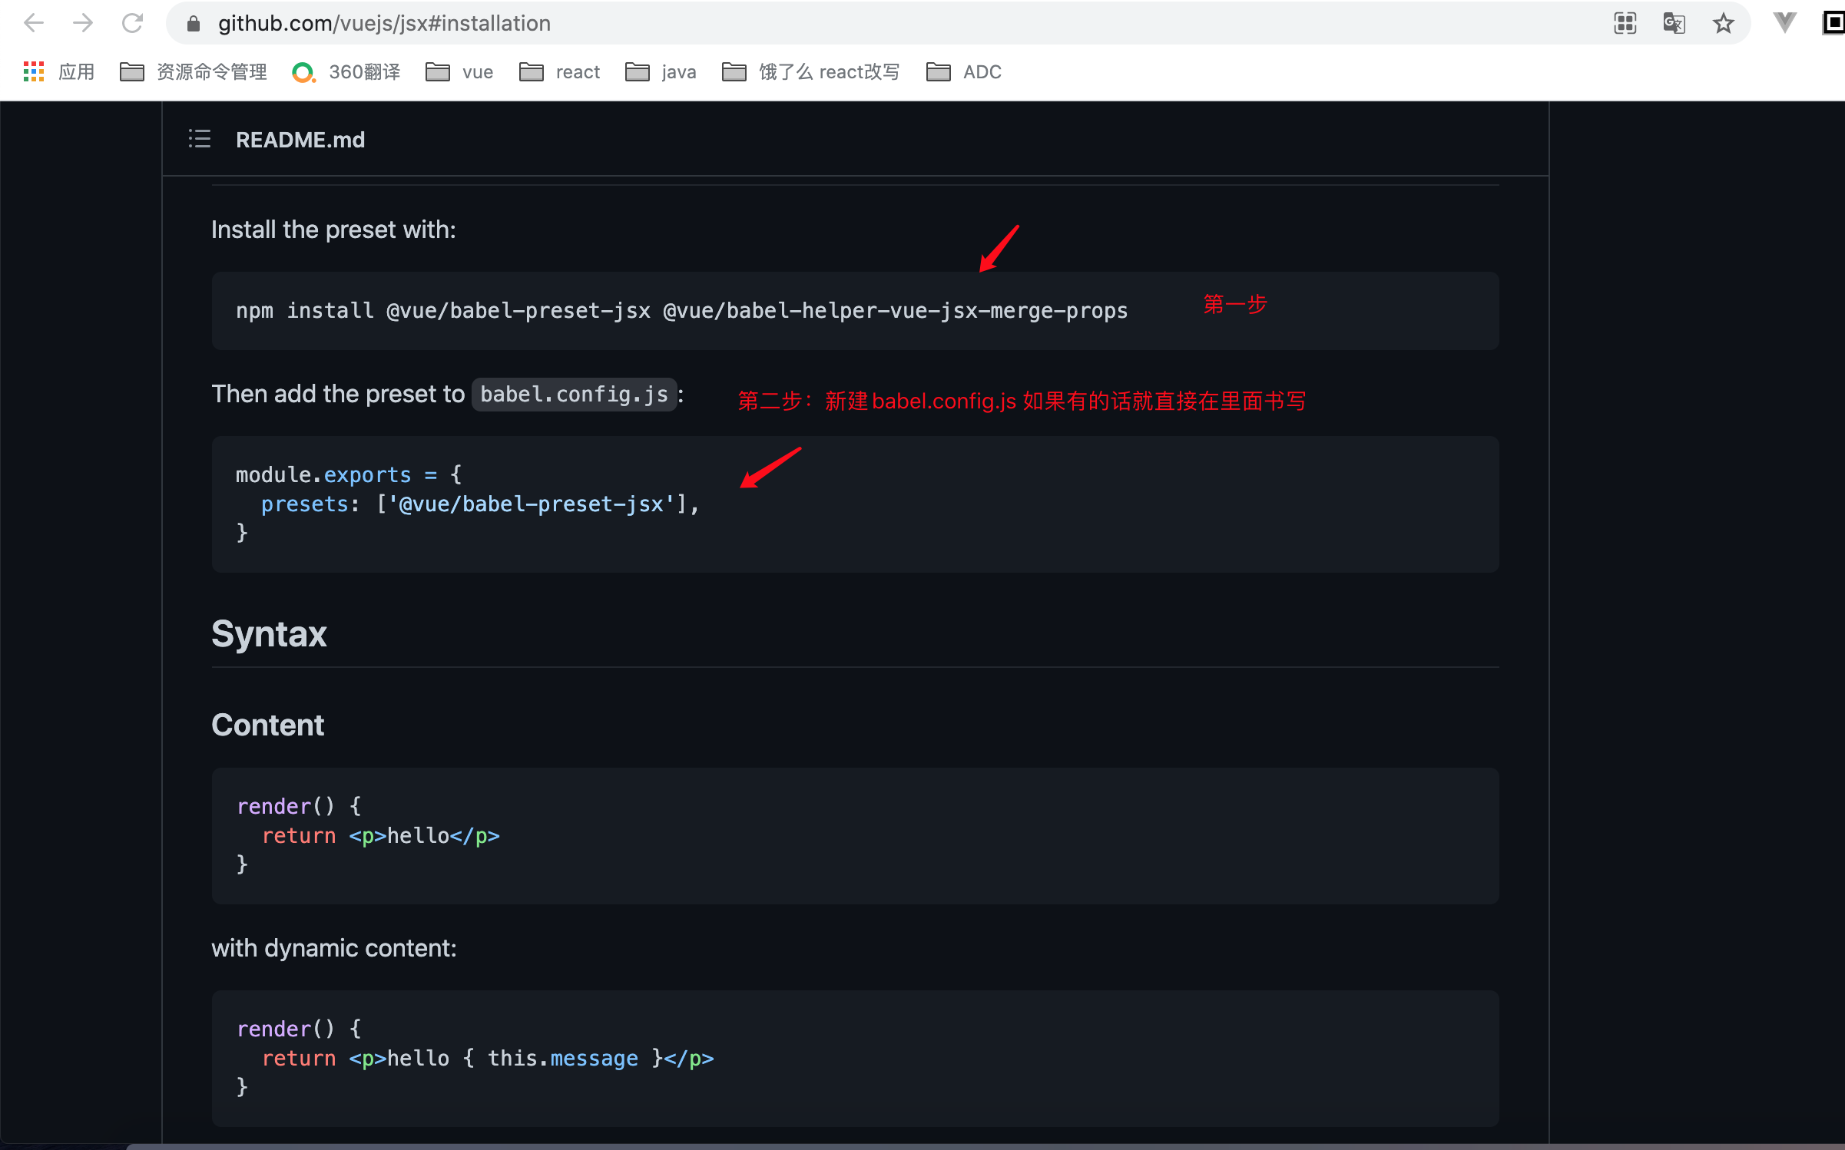Open the ADC bookmark folder
The width and height of the screenshot is (1845, 1150).
point(964,72)
